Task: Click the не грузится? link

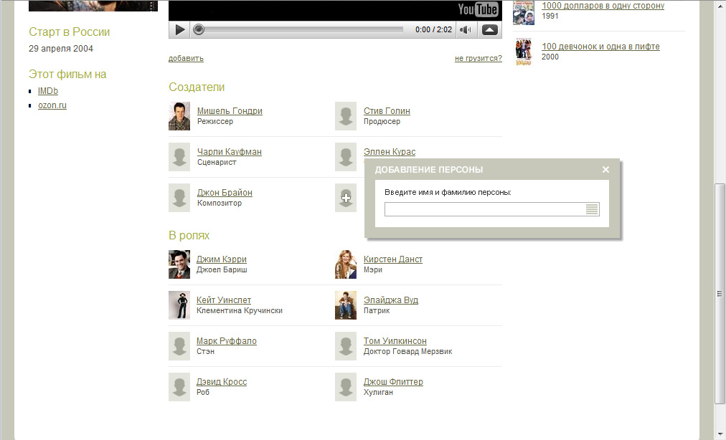Action: [x=478, y=58]
